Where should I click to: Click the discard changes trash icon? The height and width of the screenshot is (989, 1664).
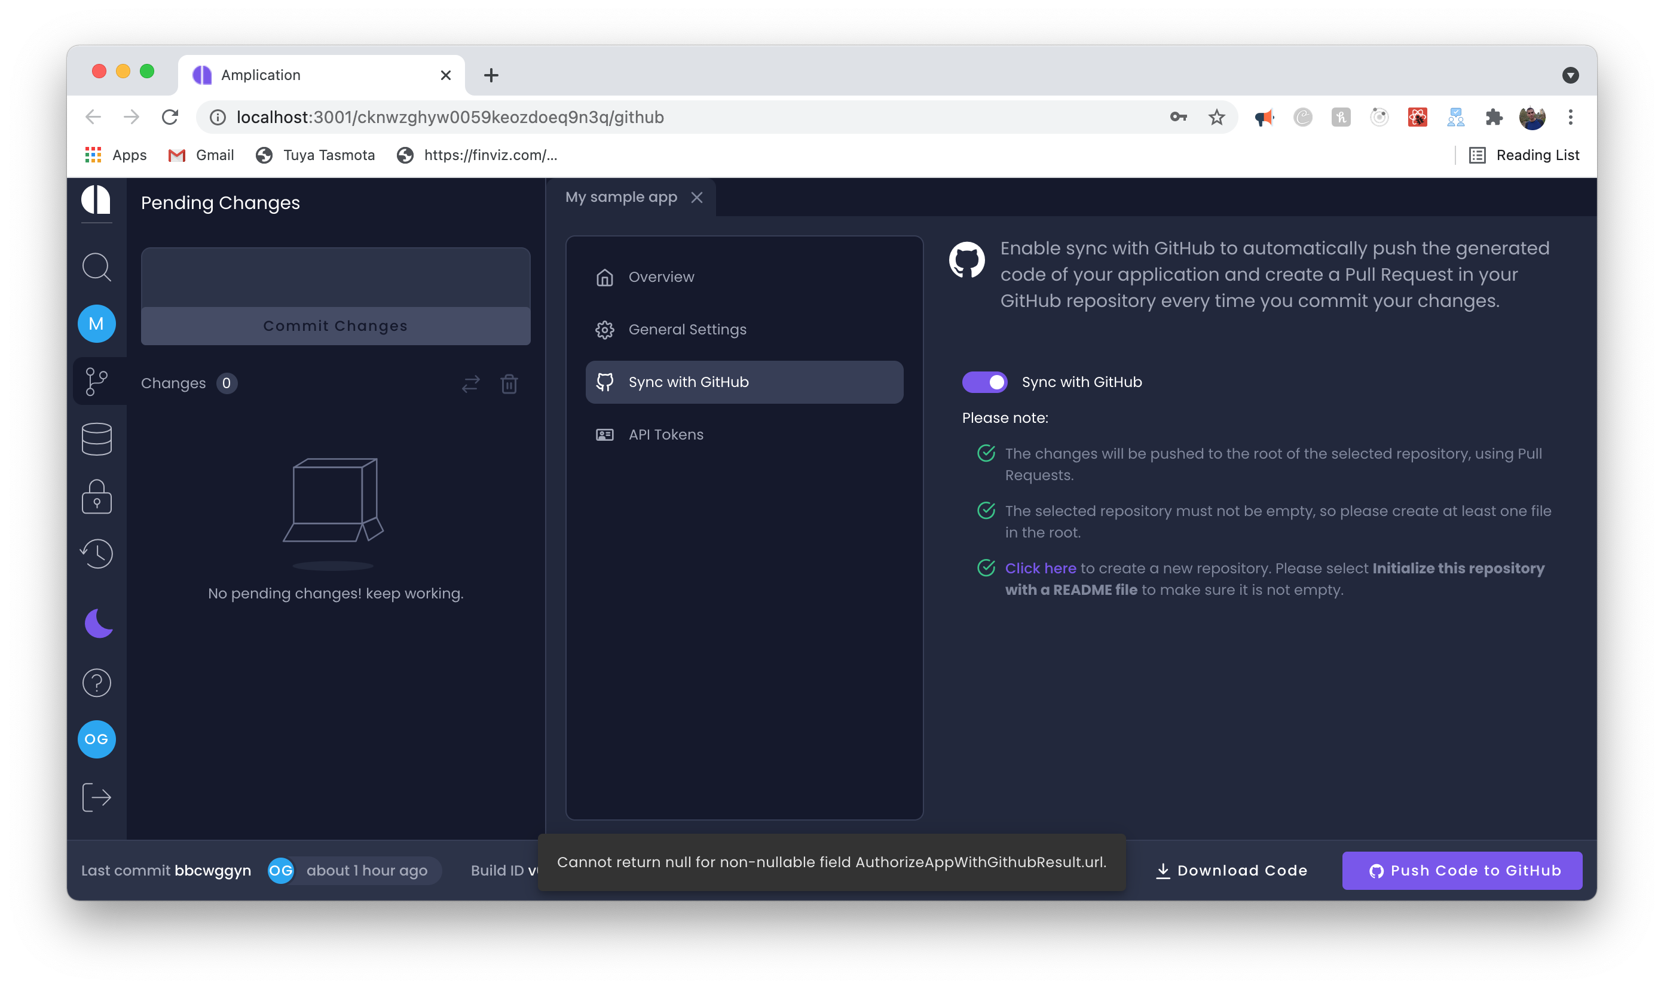pos(509,383)
